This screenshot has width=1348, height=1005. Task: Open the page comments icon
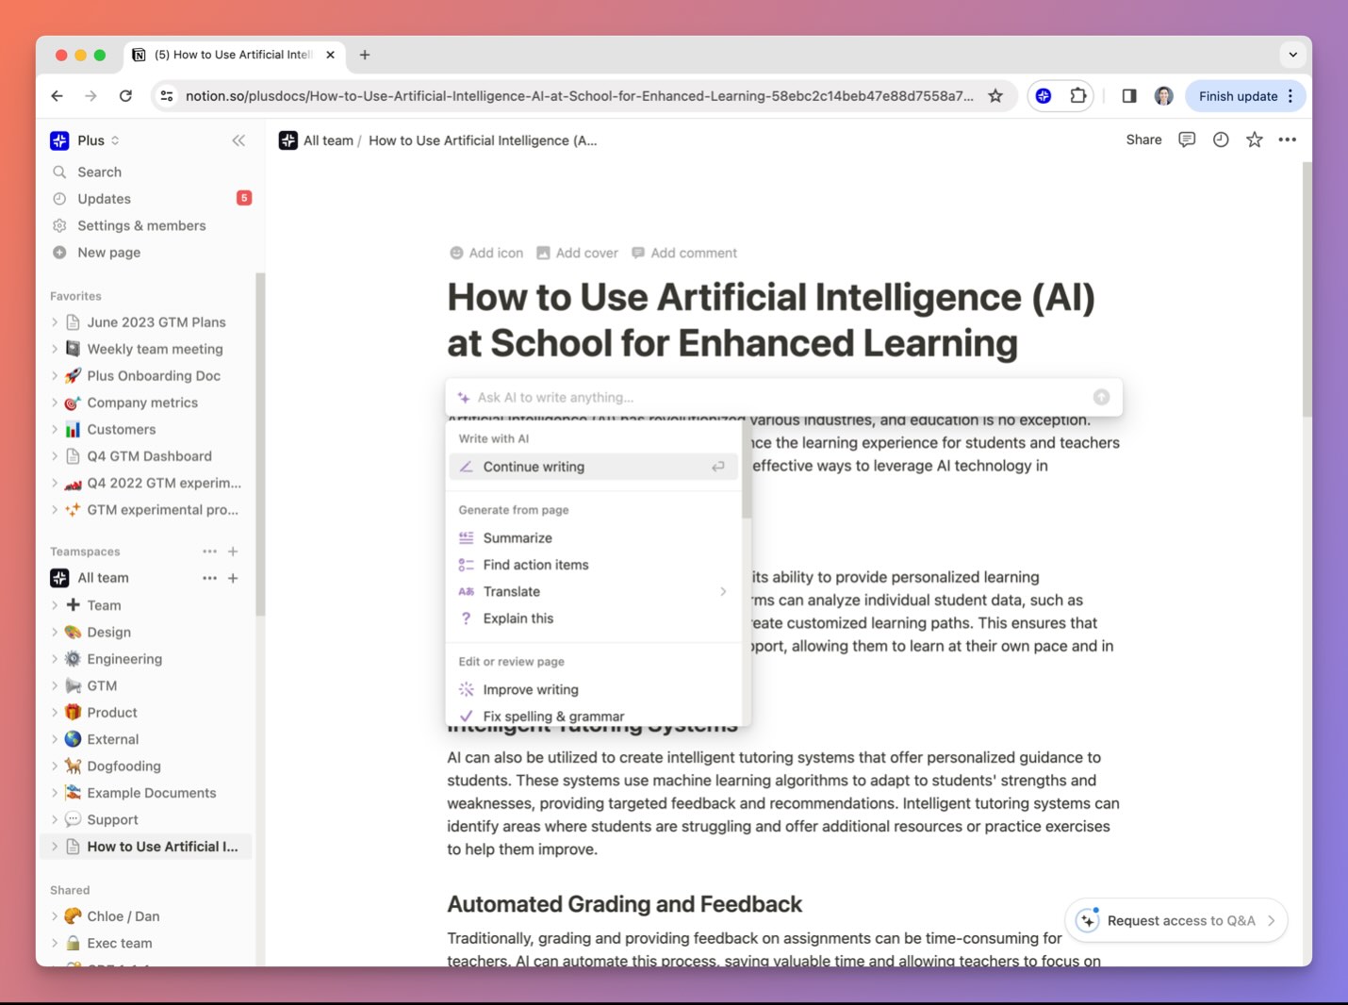click(1187, 140)
